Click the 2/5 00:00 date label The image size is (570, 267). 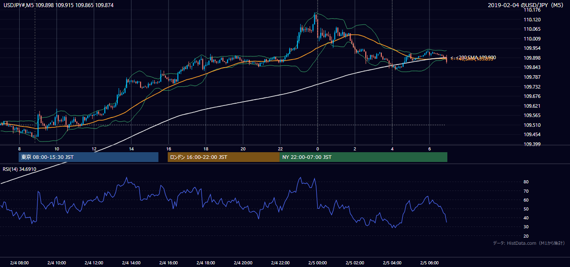[318, 263]
